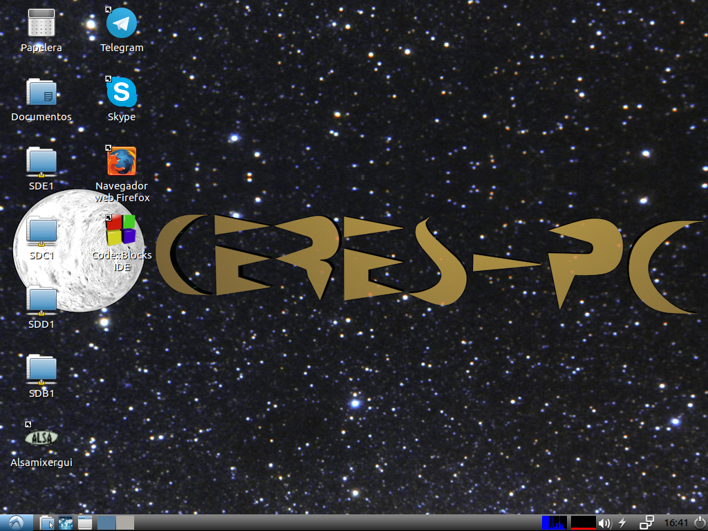Click the power logout button in tray
Image resolution: width=708 pixels, height=531 pixels.
(699, 523)
